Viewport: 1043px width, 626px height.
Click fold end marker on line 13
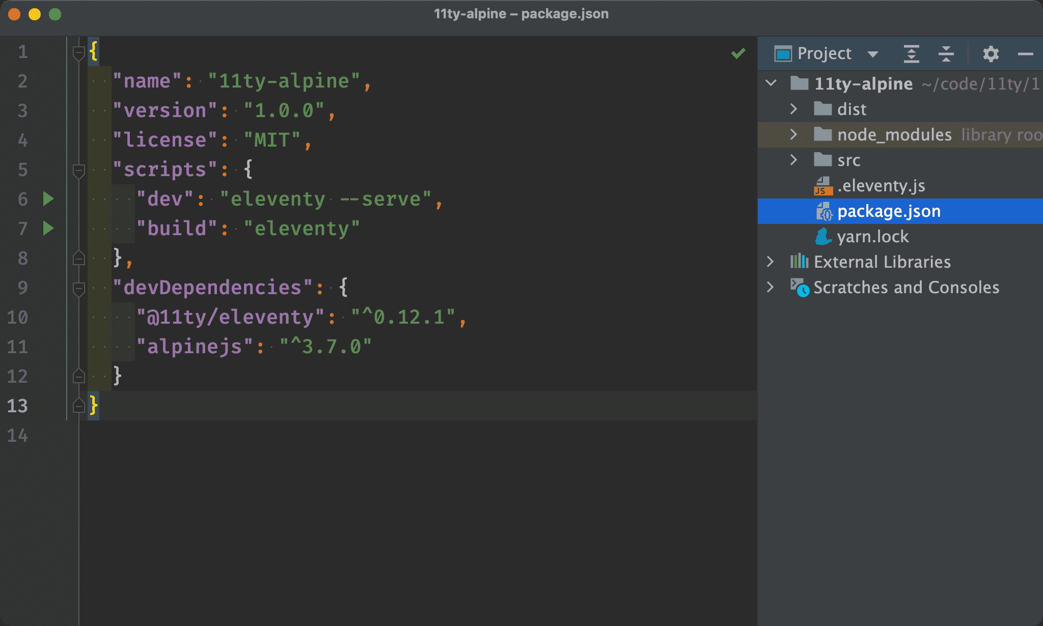tap(78, 406)
